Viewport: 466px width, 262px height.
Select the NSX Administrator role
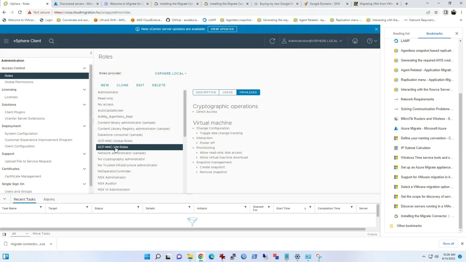pyautogui.click(x=112, y=177)
